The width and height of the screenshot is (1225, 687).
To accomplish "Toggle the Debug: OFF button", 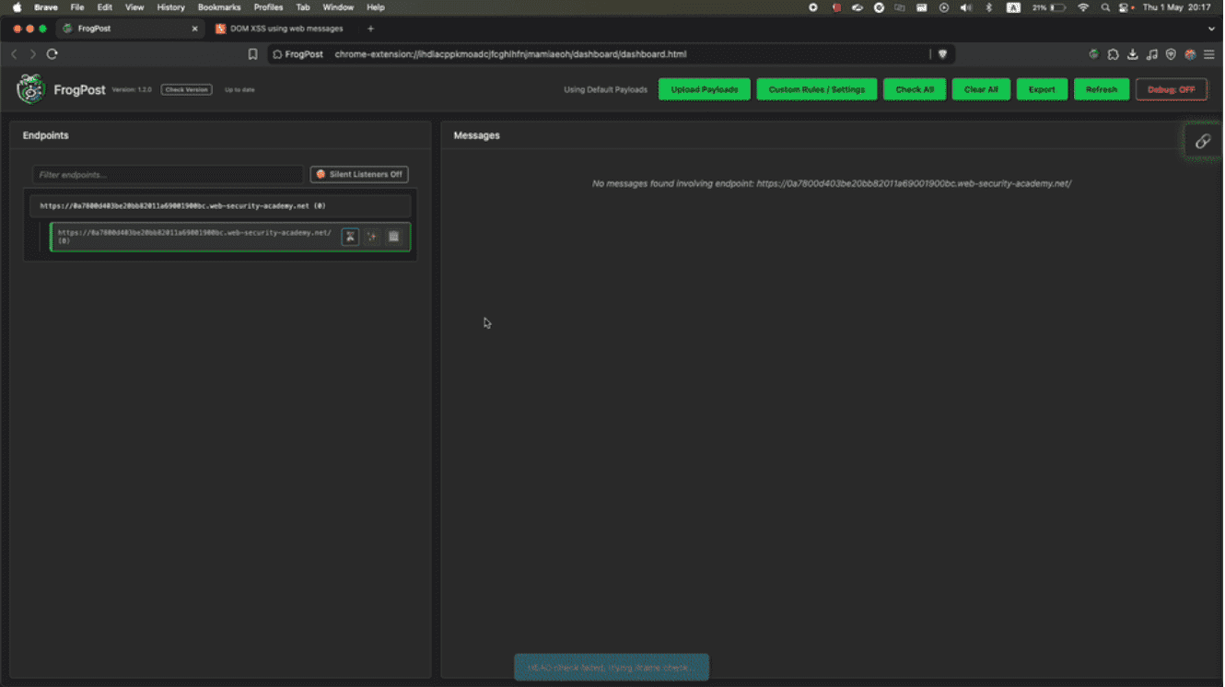I will pyautogui.click(x=1172, y=89).
